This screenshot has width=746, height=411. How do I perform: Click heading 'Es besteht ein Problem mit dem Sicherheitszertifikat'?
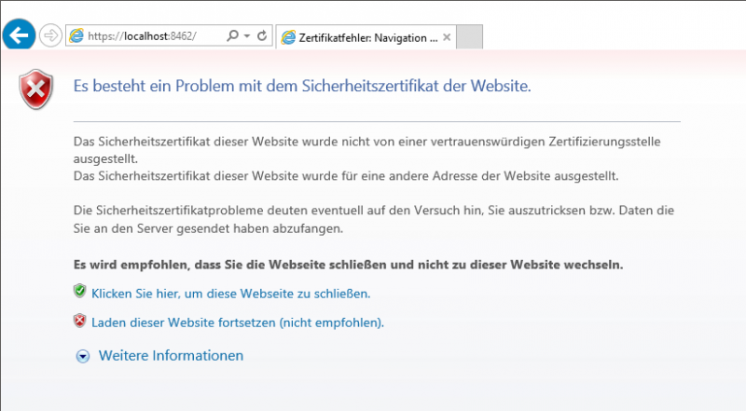302,86
